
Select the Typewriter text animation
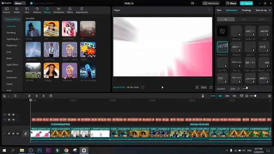(264, 47)
